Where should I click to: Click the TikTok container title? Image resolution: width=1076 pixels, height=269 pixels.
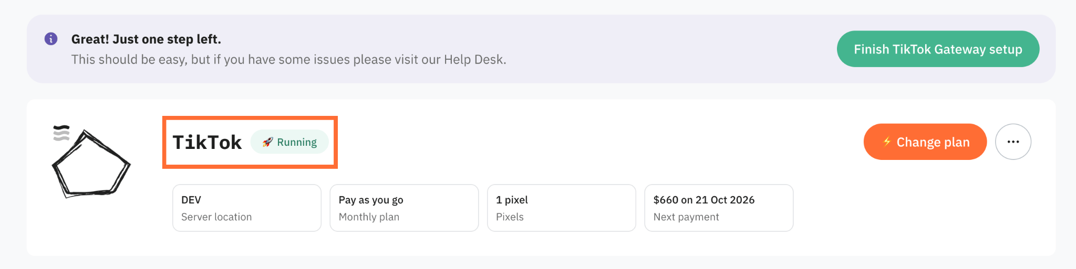[207, 142]
